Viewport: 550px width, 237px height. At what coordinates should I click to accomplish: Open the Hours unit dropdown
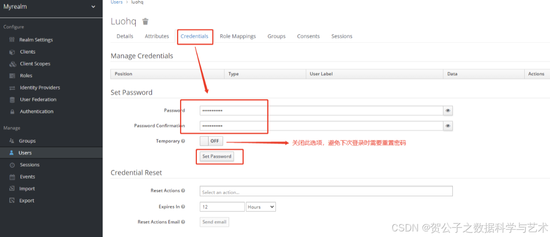[x=261, y=207]
